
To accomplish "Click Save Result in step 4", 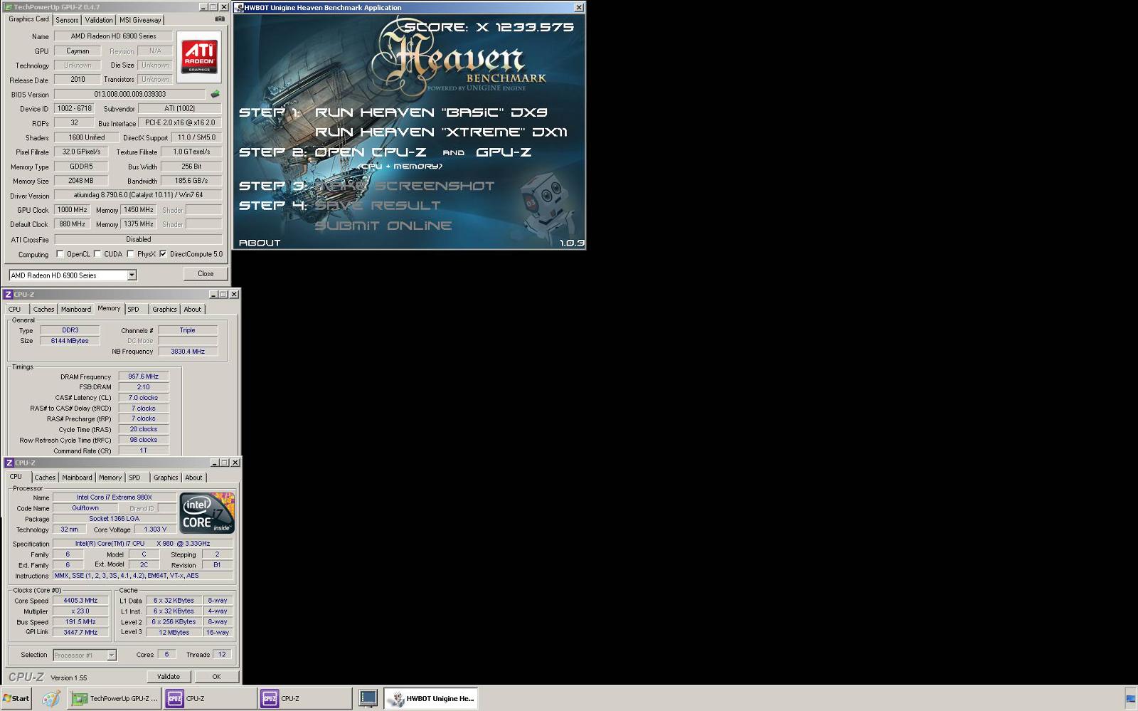I will tap(378, 206).
